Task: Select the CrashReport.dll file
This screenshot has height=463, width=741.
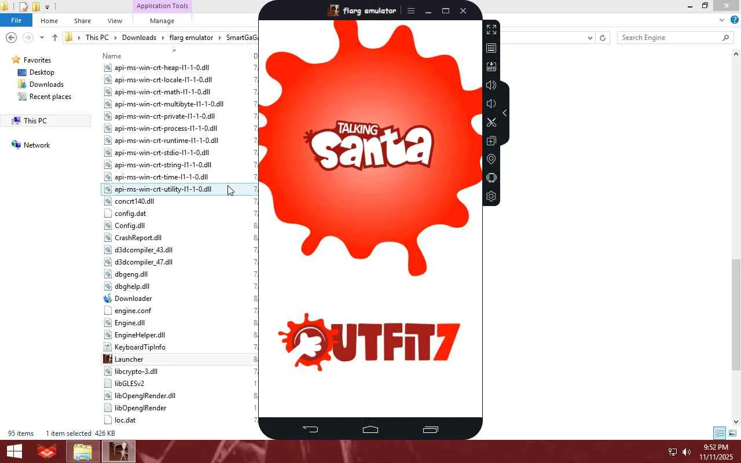Action: (x=138, y=238)
